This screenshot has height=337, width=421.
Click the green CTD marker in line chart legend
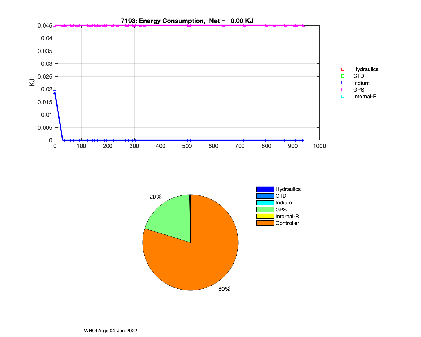point(343,76)
